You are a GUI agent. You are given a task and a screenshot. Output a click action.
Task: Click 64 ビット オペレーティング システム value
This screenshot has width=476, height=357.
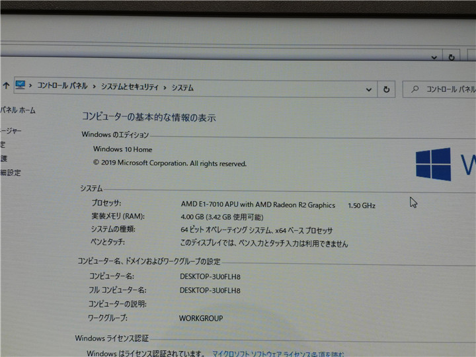[x=257, y=230]
